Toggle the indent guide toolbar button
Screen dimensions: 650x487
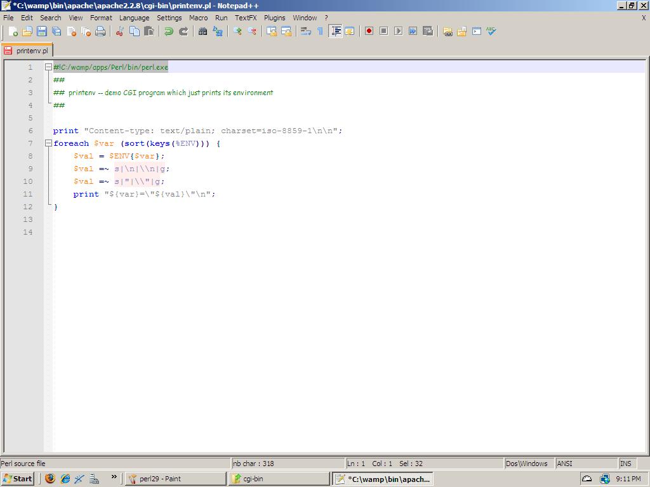tap(335, 31)
